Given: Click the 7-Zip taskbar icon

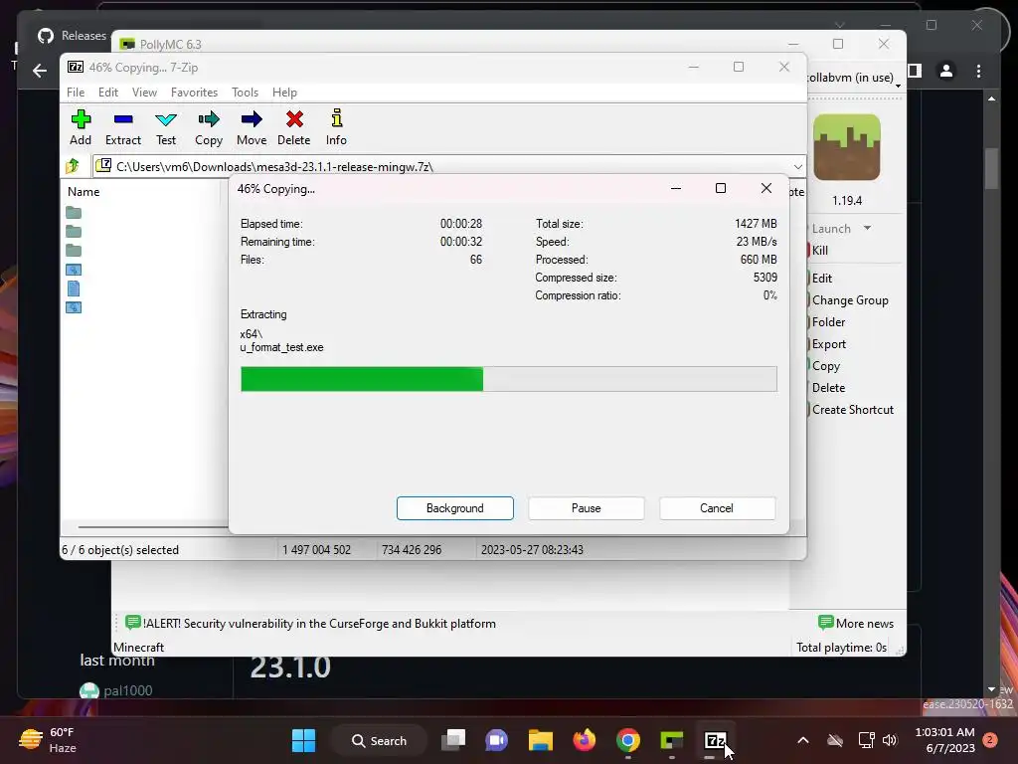Looking at the screenshot, I should (x=715, y=740).
